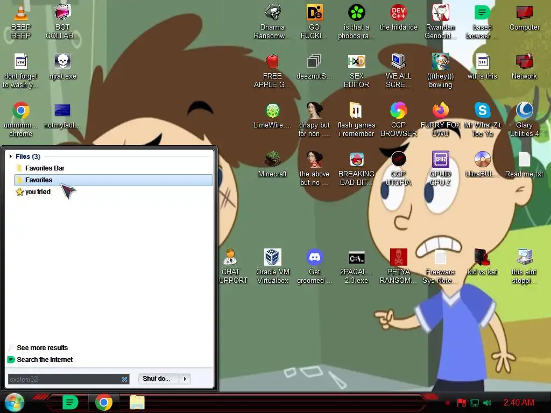Clear the search box with X
The image size is (551, 413).
(x=124, y=379)
